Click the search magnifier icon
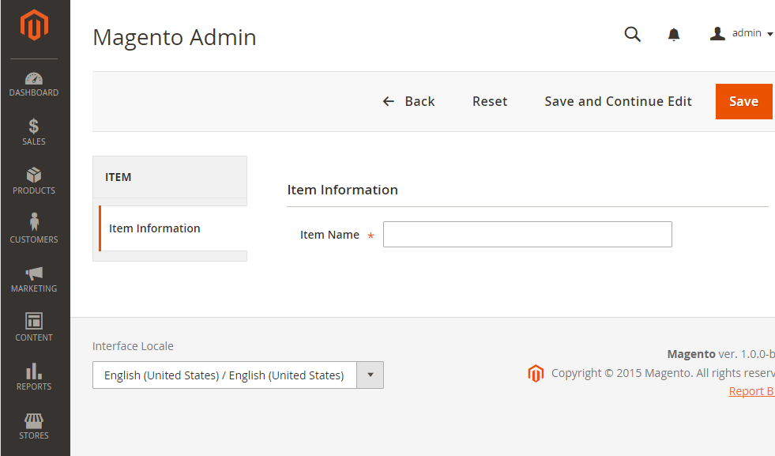This screenshot has height=456, width=775. (632, 34)
